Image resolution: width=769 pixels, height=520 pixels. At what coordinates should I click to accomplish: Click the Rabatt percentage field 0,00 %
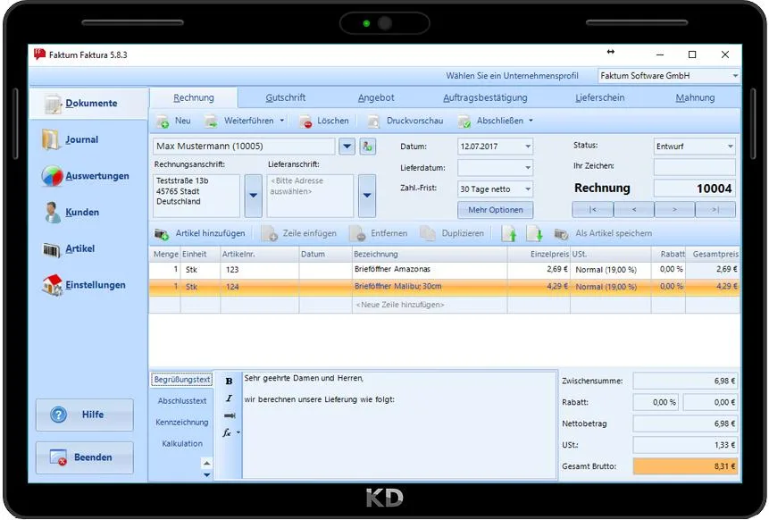pyautogui.click(x=656, y=402)
